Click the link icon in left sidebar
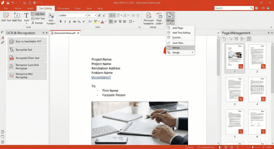This screenshot has height=149, width=274. pyautogui.click(x=3, y=42)
